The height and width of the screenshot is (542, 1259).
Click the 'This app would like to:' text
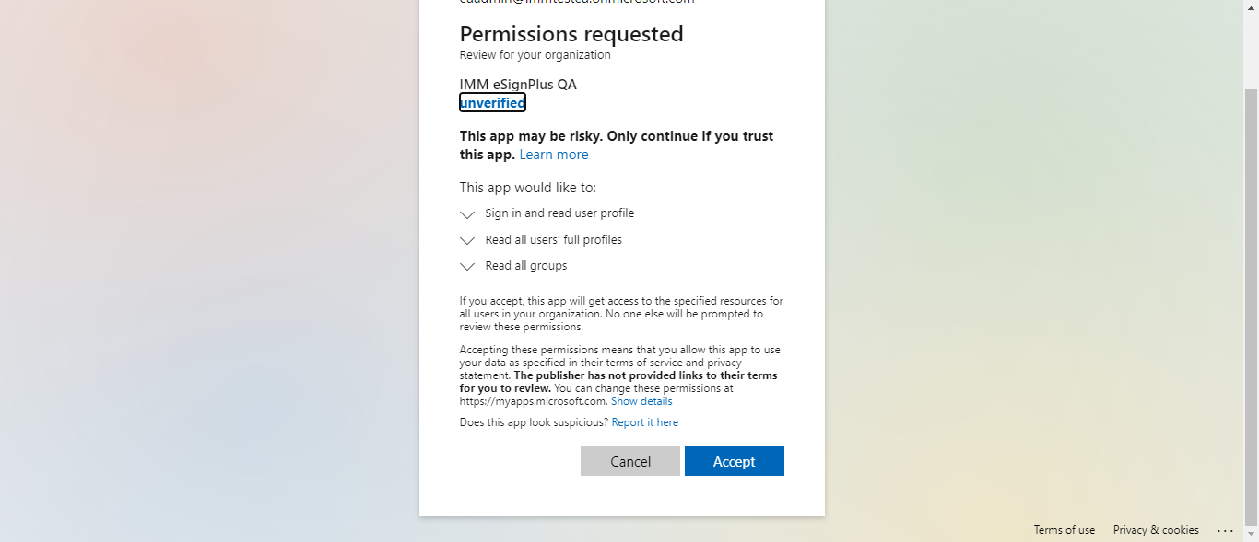pos(528,188)
